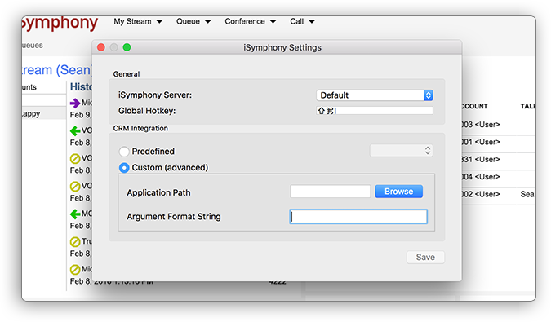Open the Predefined CRM dropdown
This screenshot has height=322, width=551.
pyautogui.click(x=401, y=151)
